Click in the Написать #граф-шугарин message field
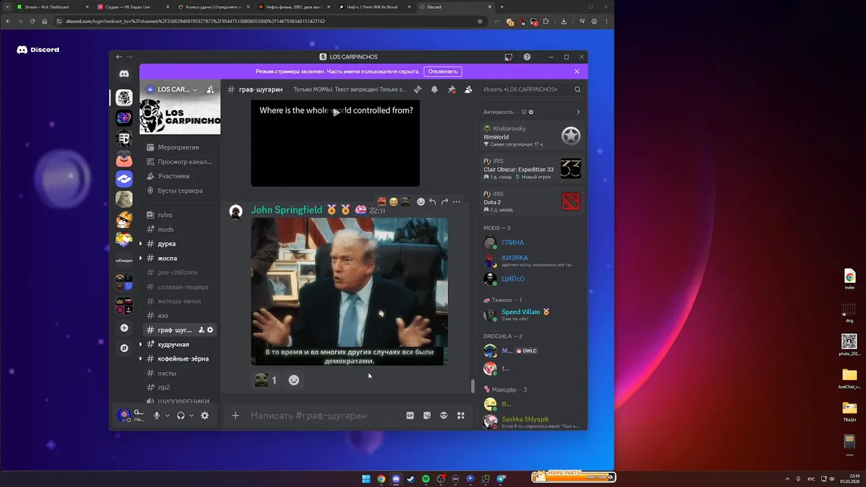 coord(325,415)
